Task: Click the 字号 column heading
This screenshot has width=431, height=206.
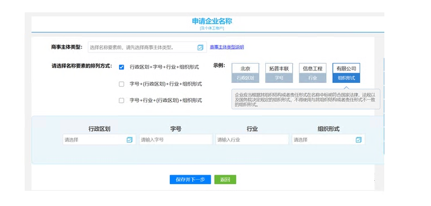Action: click(176, 129)
